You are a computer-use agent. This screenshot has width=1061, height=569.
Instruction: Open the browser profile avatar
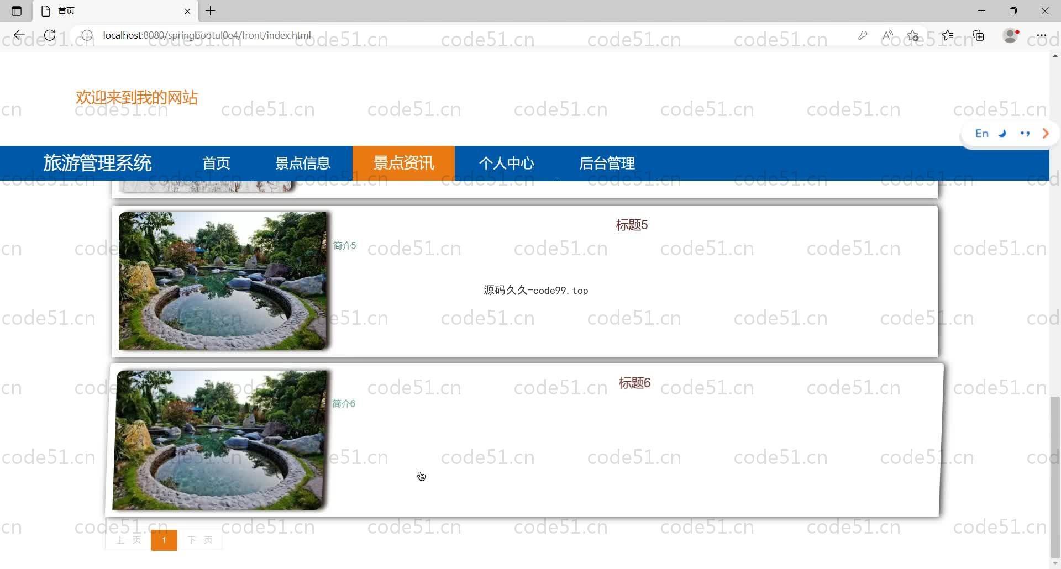pyautogui.click(x=1011, y=35)
